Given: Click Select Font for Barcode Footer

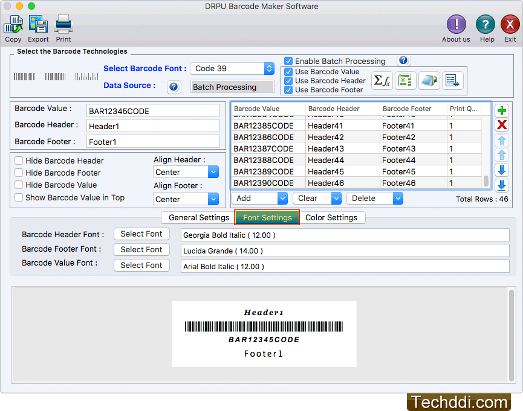Looking at the screenshot, I should click(x=141, y=249).
